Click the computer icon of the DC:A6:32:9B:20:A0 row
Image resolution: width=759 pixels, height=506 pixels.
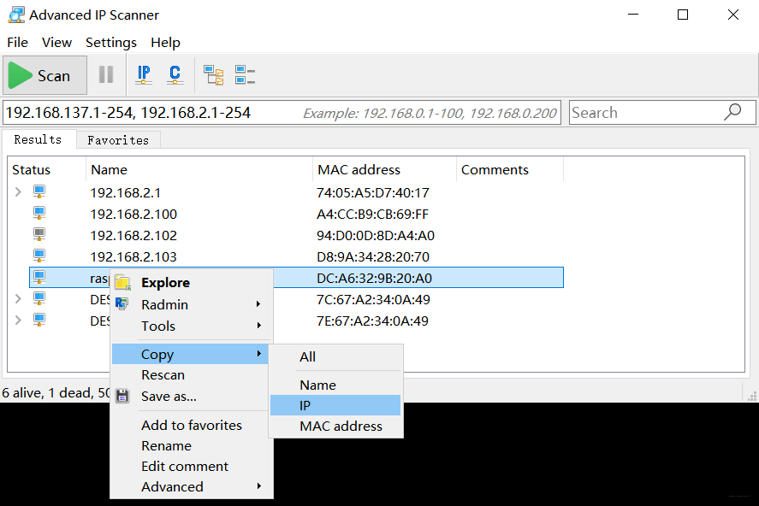point(39,278)
